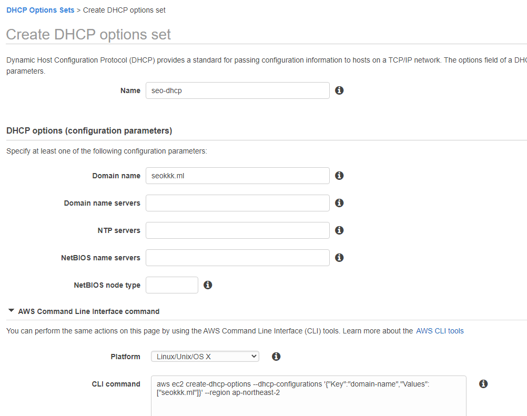Image resolution: width=527 pixels, height=416 pixels.
Task: Open the Domain name info tooltip
Action: click(339, 175)
